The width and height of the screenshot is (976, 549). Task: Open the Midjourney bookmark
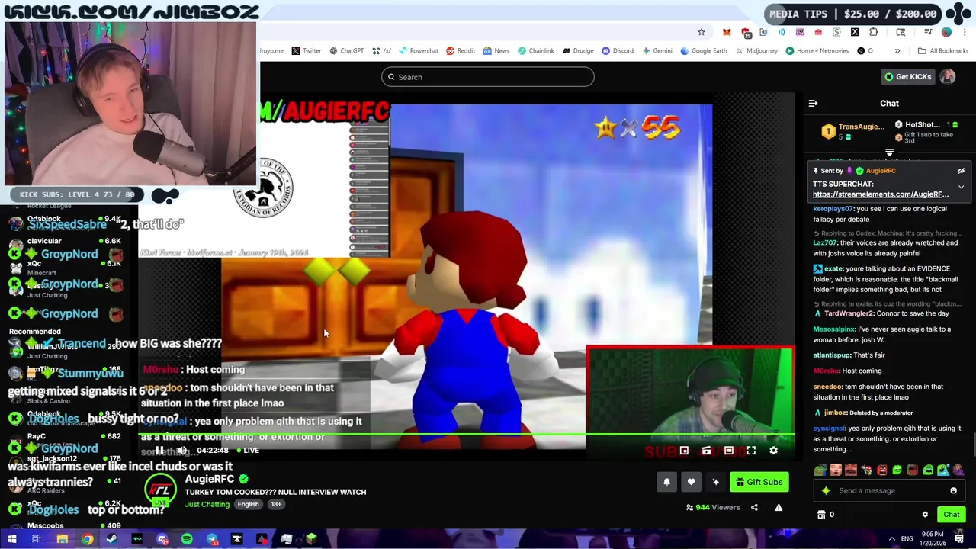point(756,51)
